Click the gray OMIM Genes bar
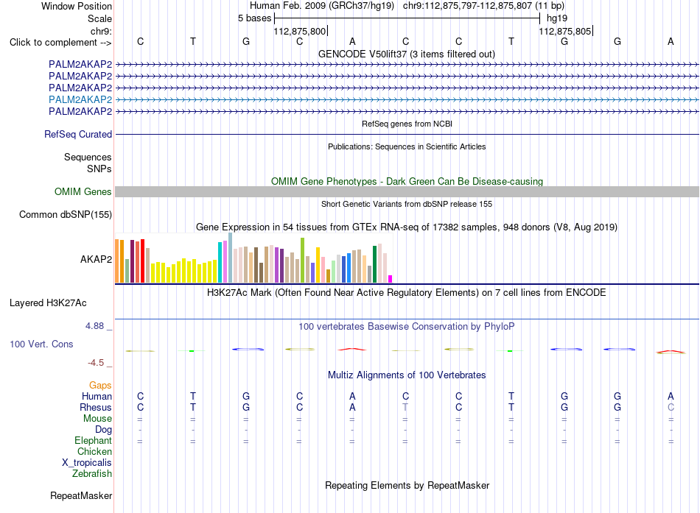The width and height of the screenshot is (700, 513). 407,192
